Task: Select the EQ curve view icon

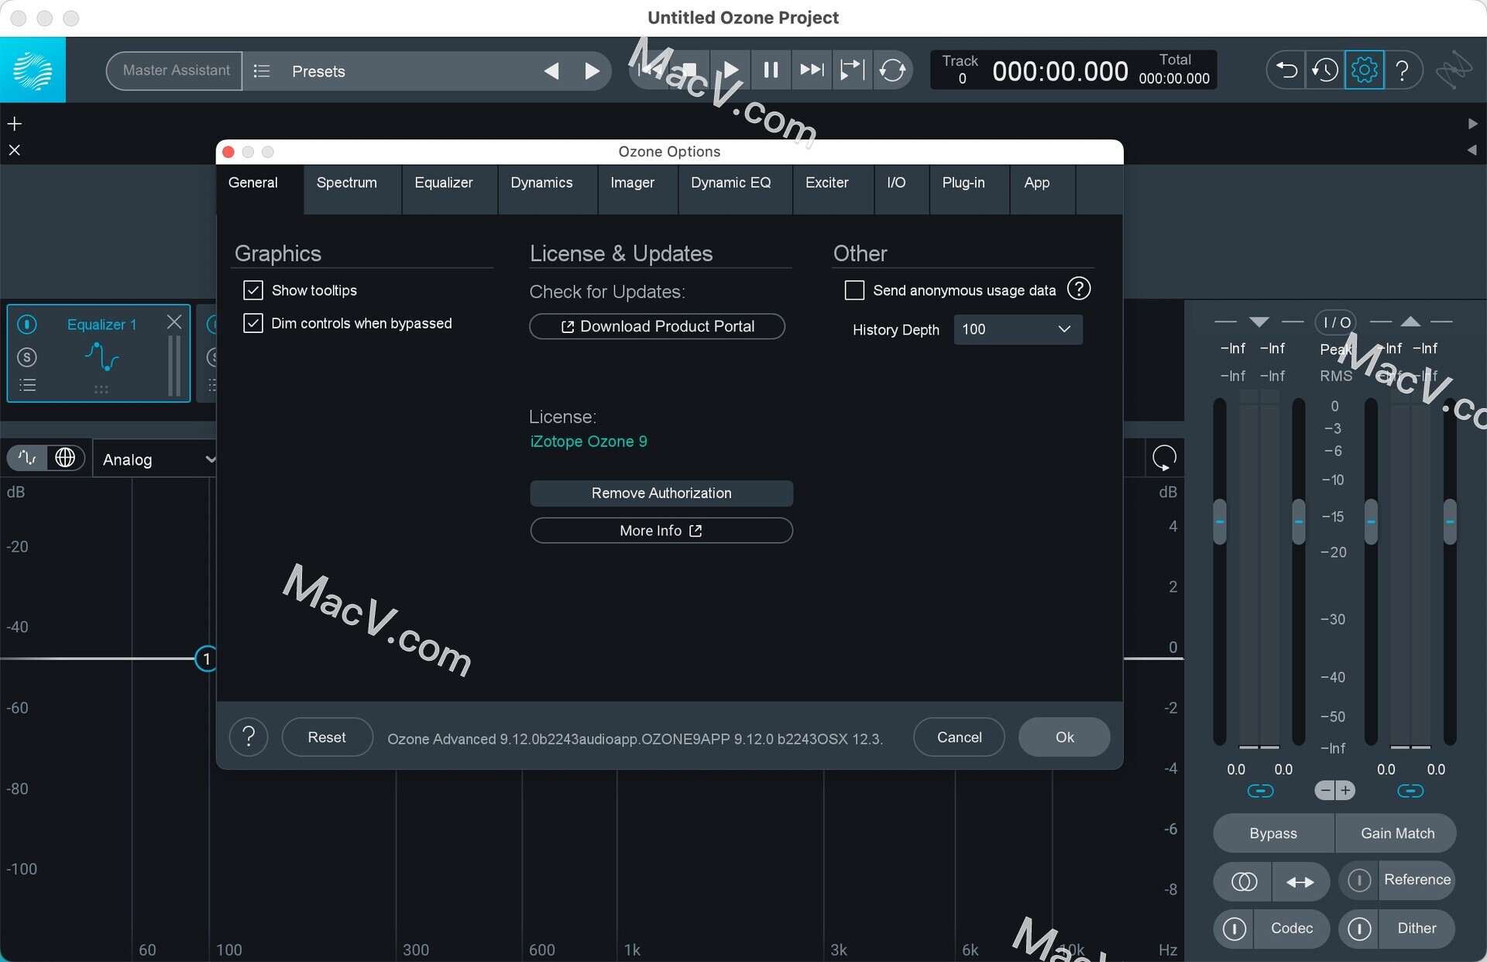Action: tap(27, 458)
